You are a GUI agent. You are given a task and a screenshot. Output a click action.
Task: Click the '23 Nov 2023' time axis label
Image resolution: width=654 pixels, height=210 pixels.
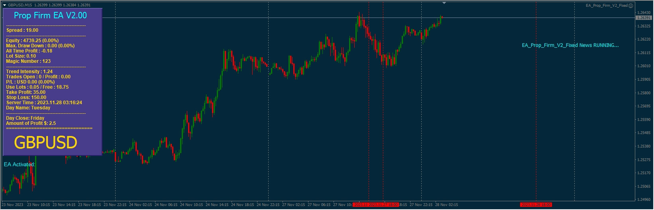tap(12, 205)
